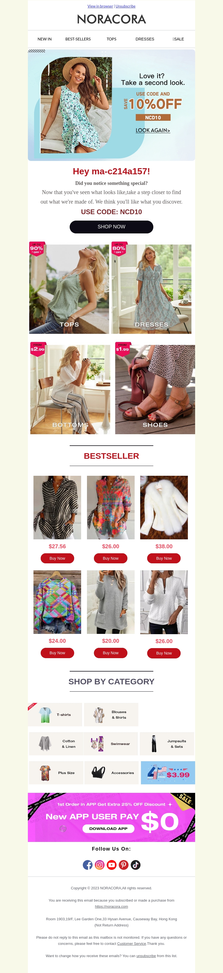Go to the BEST-SELLERS menu item
The height and width of the screenshot is (973, 223).
tap(78, 39)
